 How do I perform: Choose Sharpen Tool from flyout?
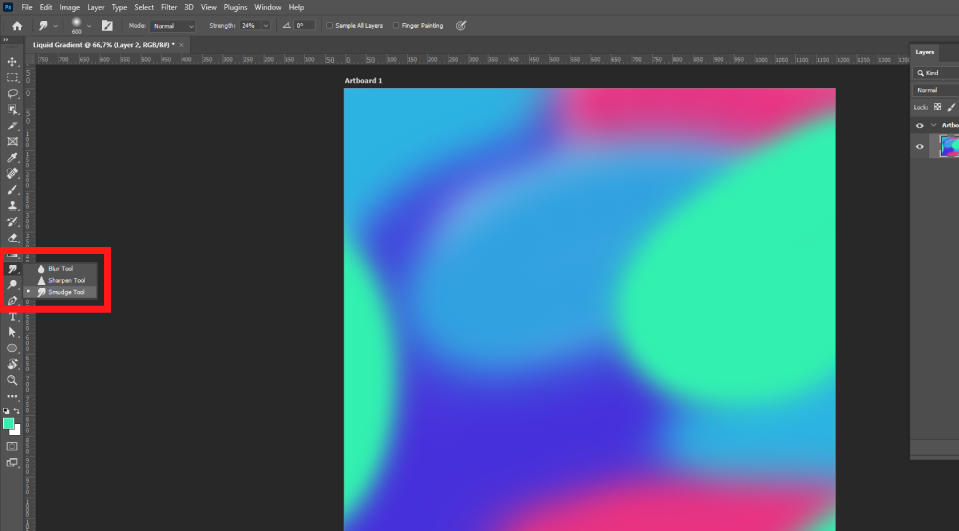pos(60,281)
